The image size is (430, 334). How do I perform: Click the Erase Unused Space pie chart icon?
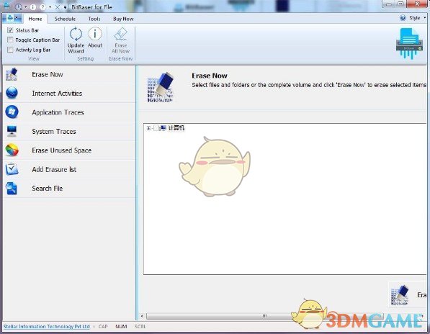point(12,150)
